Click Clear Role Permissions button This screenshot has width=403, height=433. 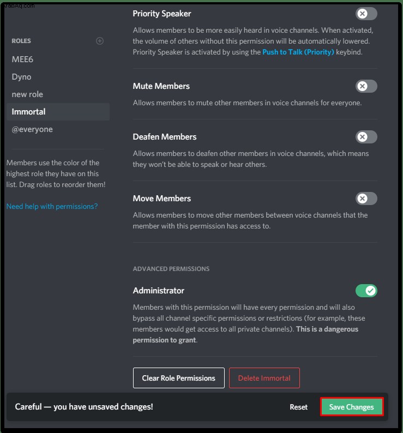coord(179,378)
